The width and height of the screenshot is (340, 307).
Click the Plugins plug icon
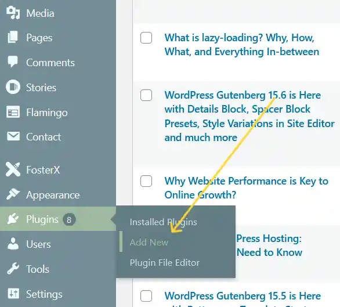13,219
